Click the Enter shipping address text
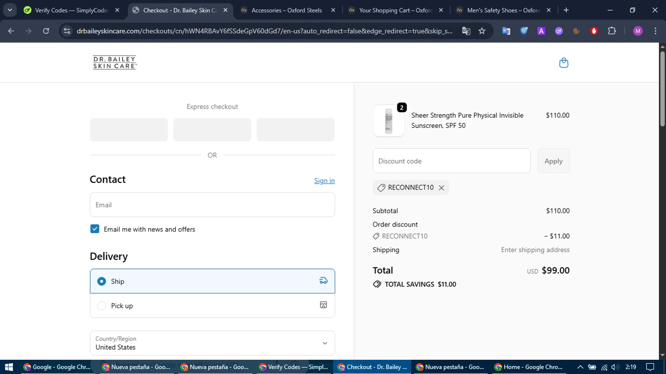This screenshot has width=666, height=374. [x=535, y=250]
